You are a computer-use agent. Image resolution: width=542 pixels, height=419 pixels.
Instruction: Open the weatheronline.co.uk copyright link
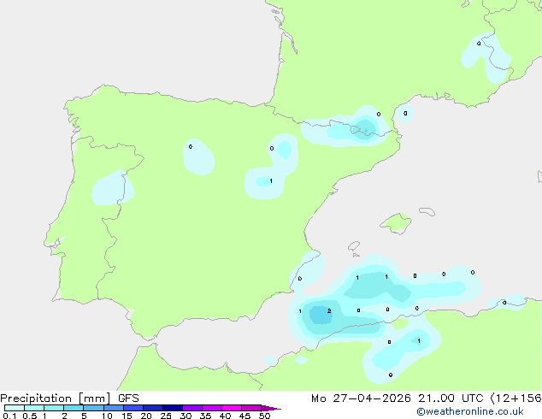click(469, 411)
